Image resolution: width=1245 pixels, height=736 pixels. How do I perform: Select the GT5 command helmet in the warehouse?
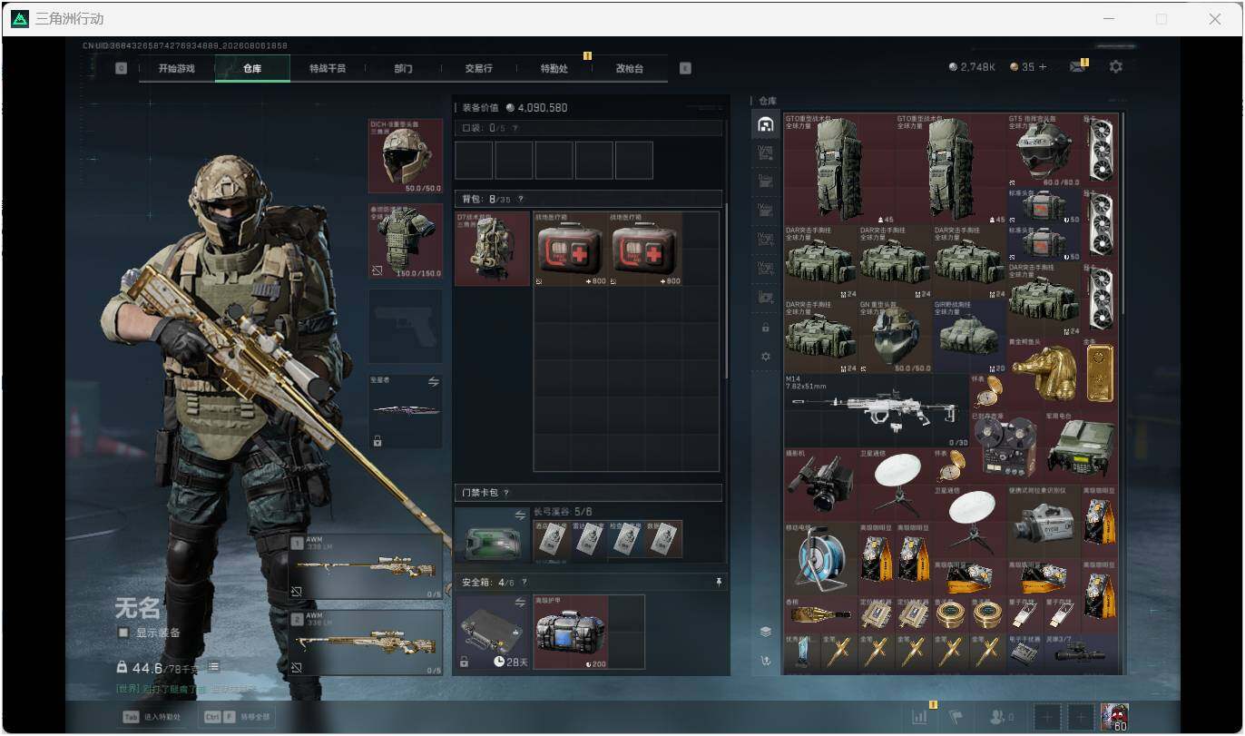pos(1044,150)
